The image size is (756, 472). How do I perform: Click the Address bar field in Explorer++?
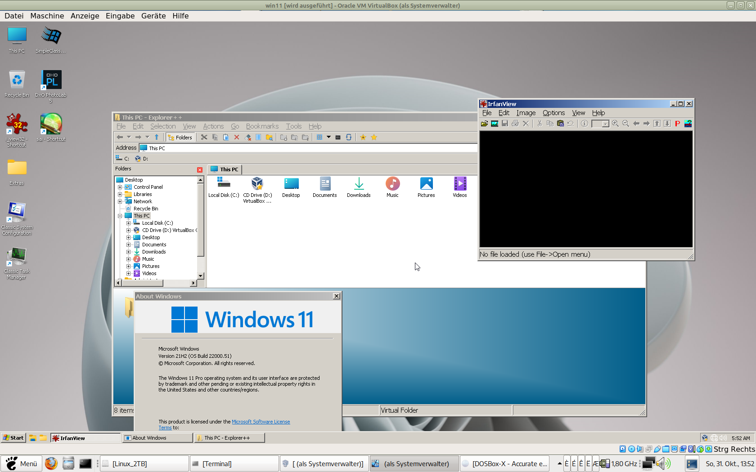pos(308,148)
